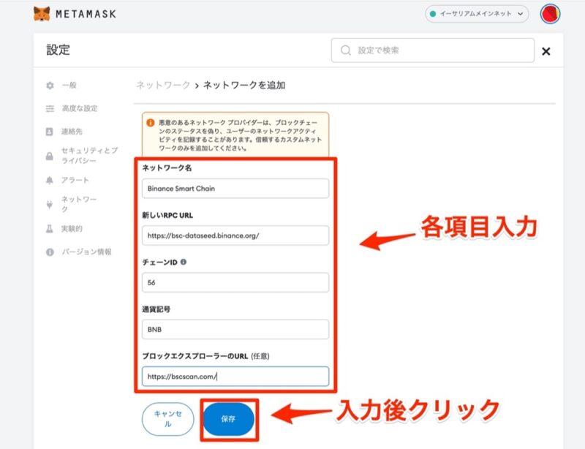Click the ブロックエクスプローラーのURL label

click(195, 356)
